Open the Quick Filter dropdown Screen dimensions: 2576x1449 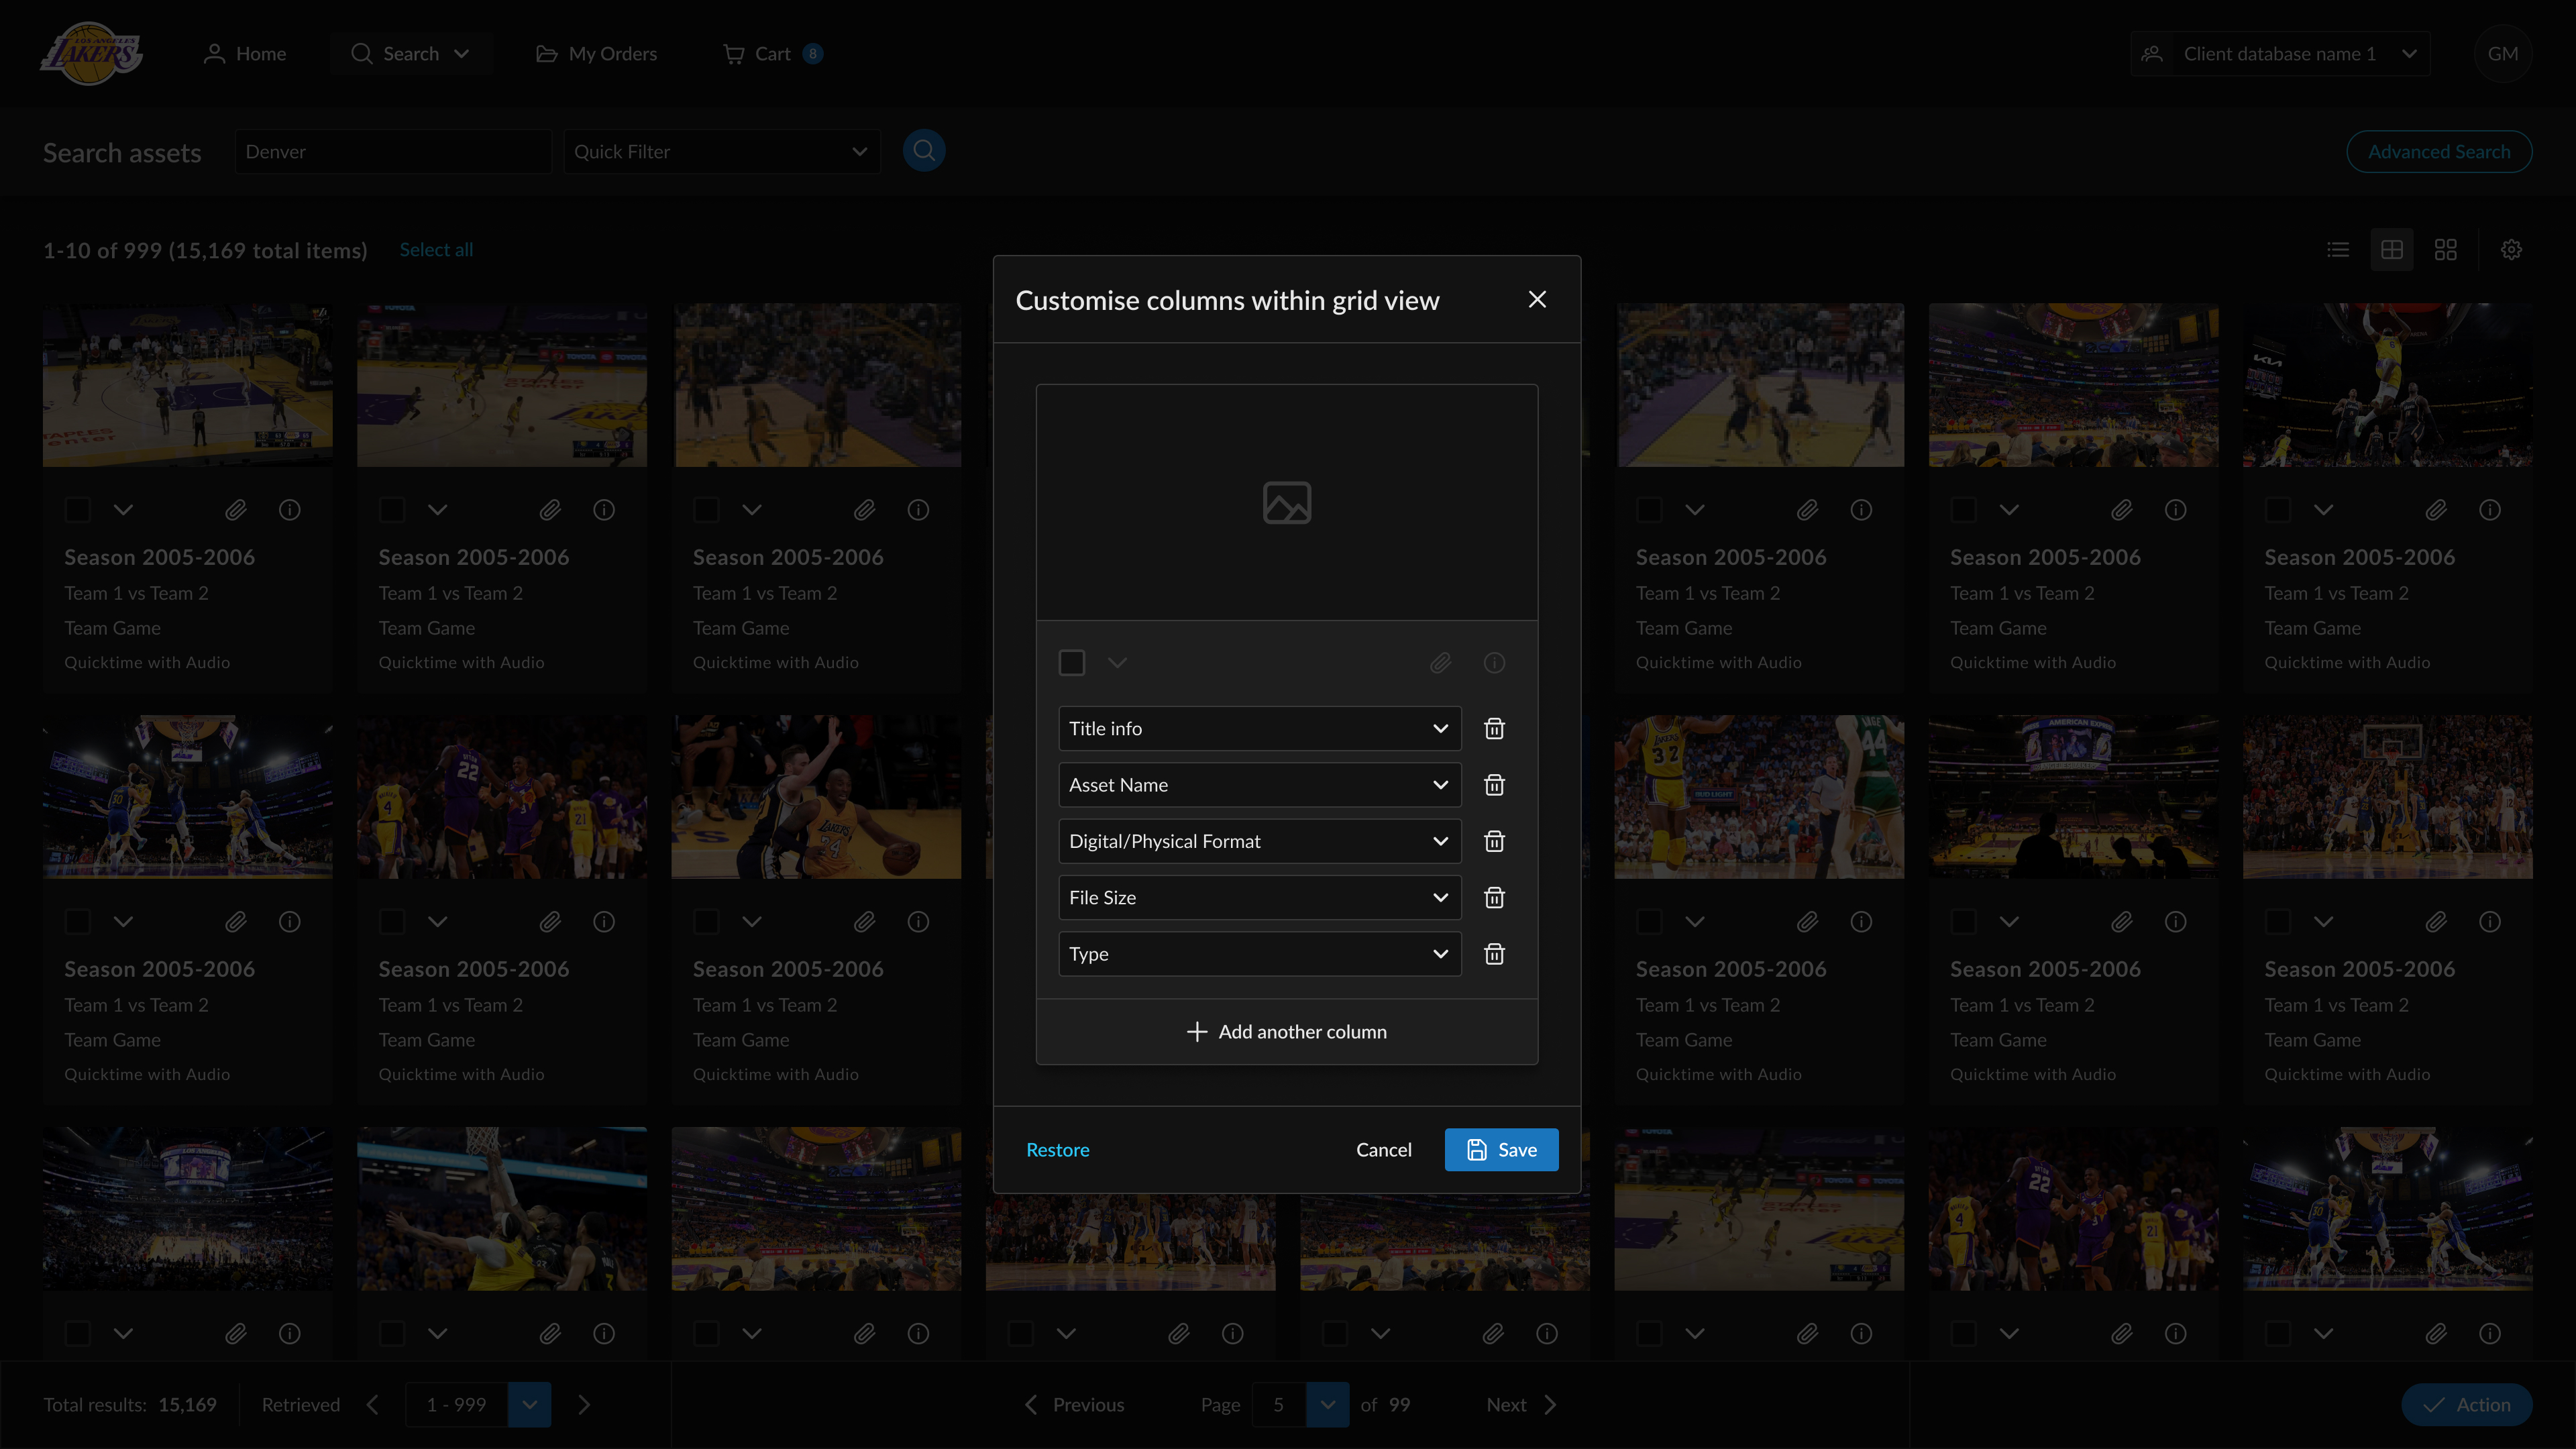tap(721, 152)
